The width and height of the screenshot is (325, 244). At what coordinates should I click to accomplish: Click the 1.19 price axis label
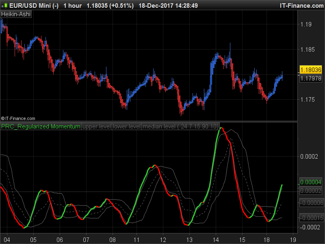click(x=306, y=24)
